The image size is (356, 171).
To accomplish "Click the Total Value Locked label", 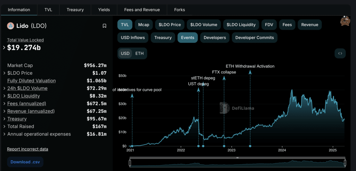I will pyautogui.click(x=25, y=40).
